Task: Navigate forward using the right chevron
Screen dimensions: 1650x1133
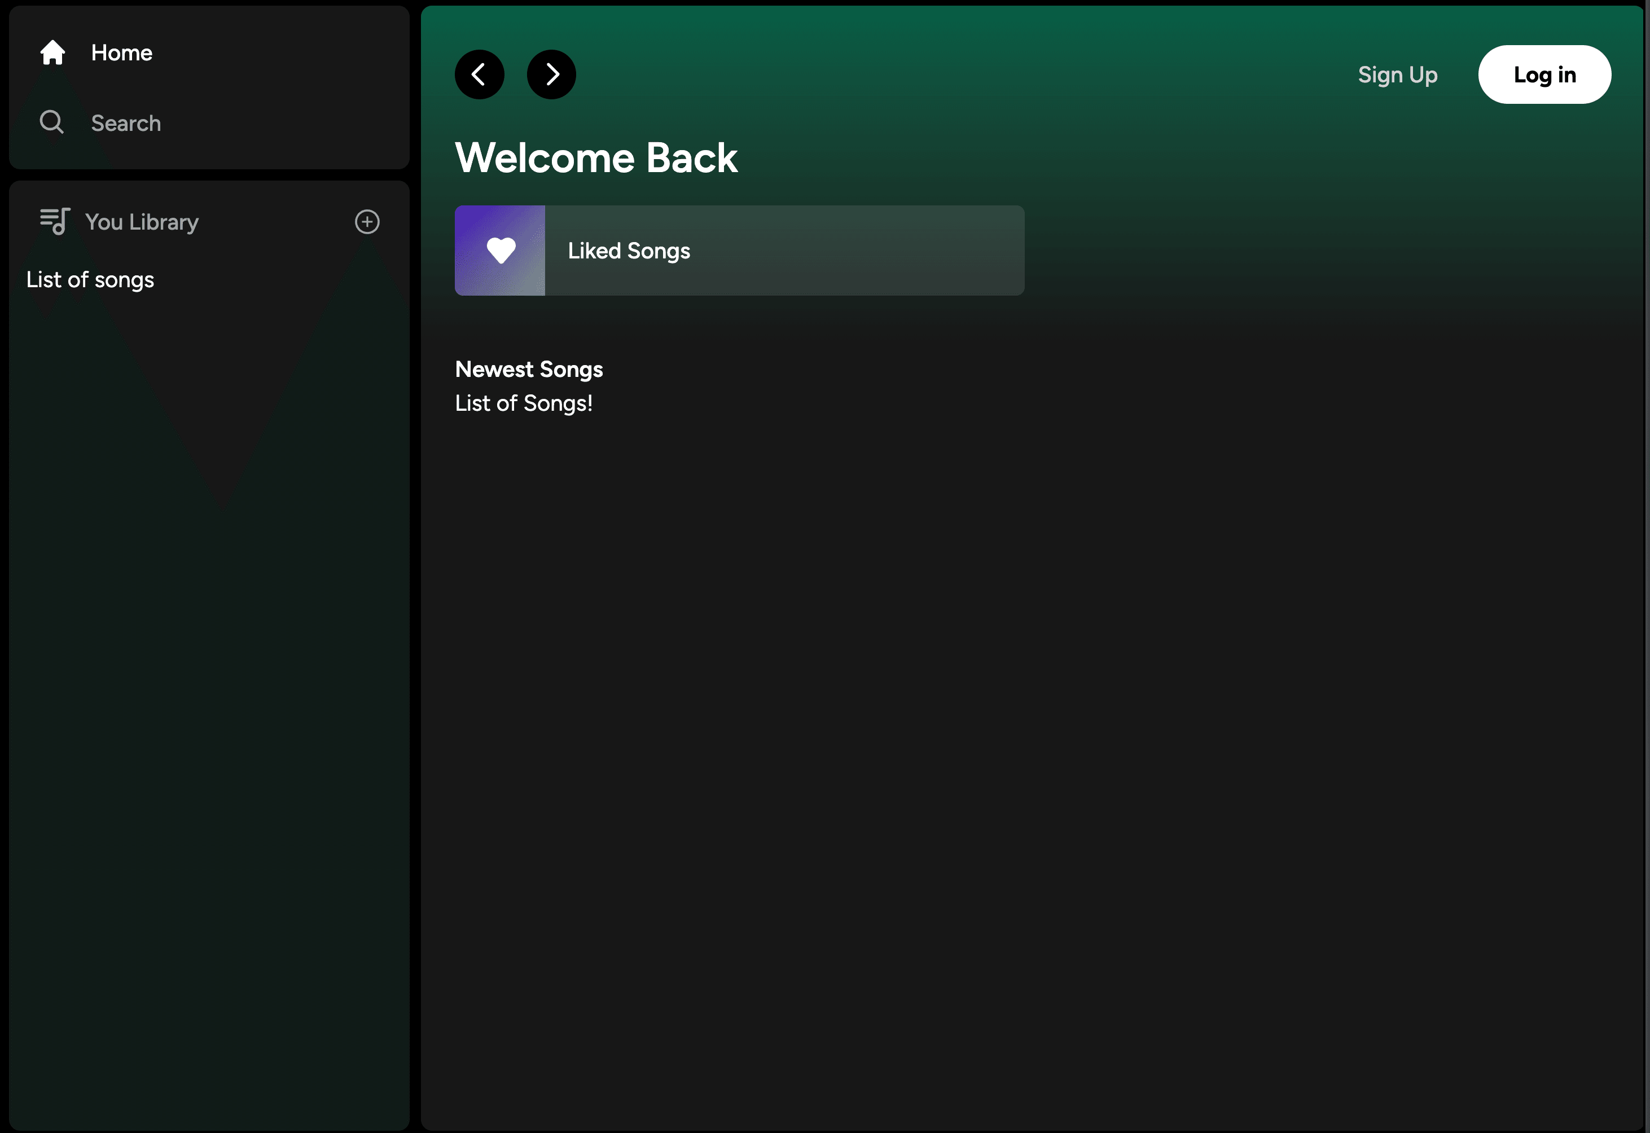Action: [552, 74]
